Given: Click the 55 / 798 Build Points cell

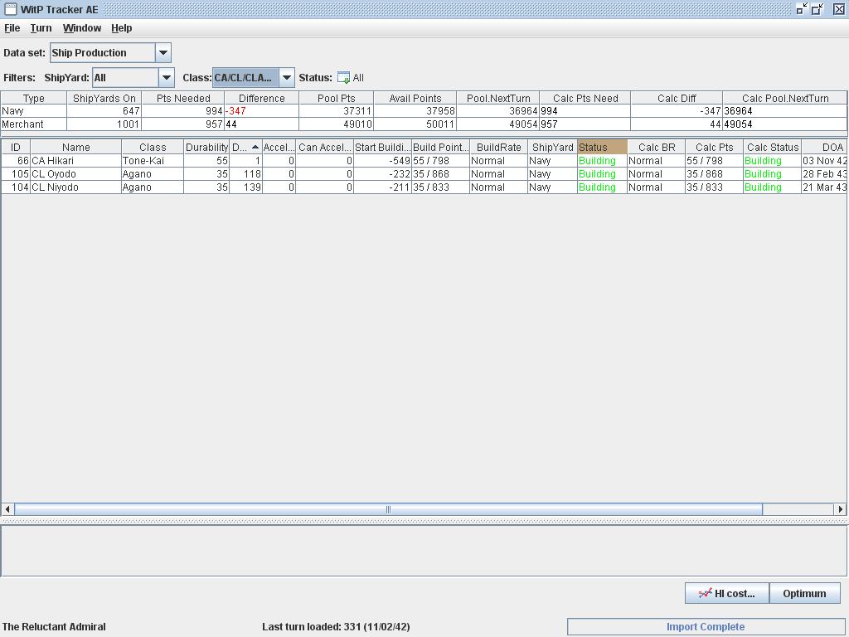Looking at the screenshot, I should 441,160.
